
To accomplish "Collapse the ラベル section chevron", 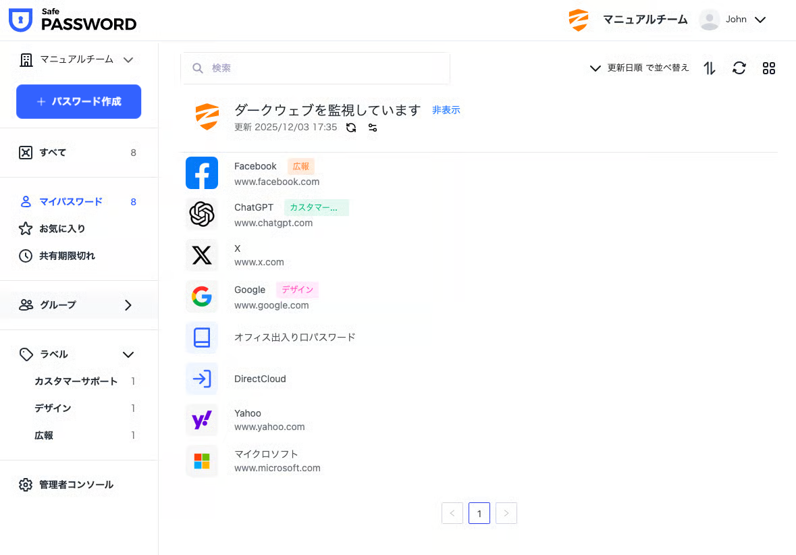I will coord(128,354).
